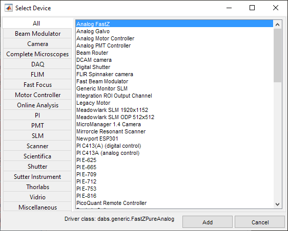288x231 pixels.
Task: Filter by Scientifica vendor
Action: tap(37, 156)
